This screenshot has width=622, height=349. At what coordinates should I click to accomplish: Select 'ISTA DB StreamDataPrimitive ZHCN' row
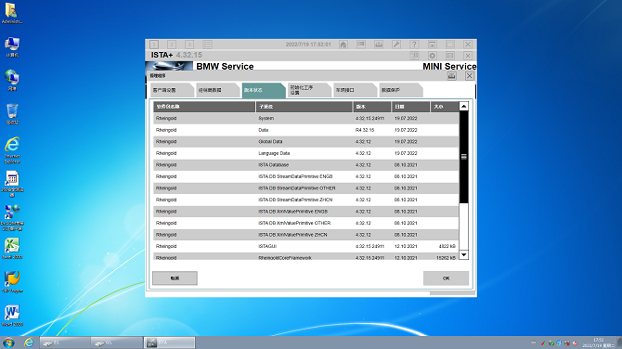(305, 200)
